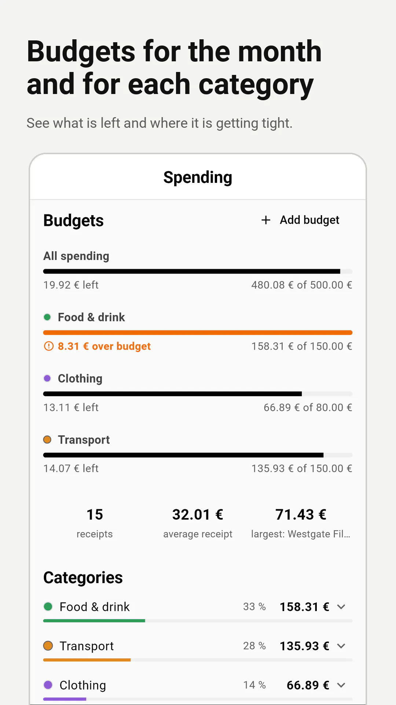Select the Spending screen title

tap(198, 177)
